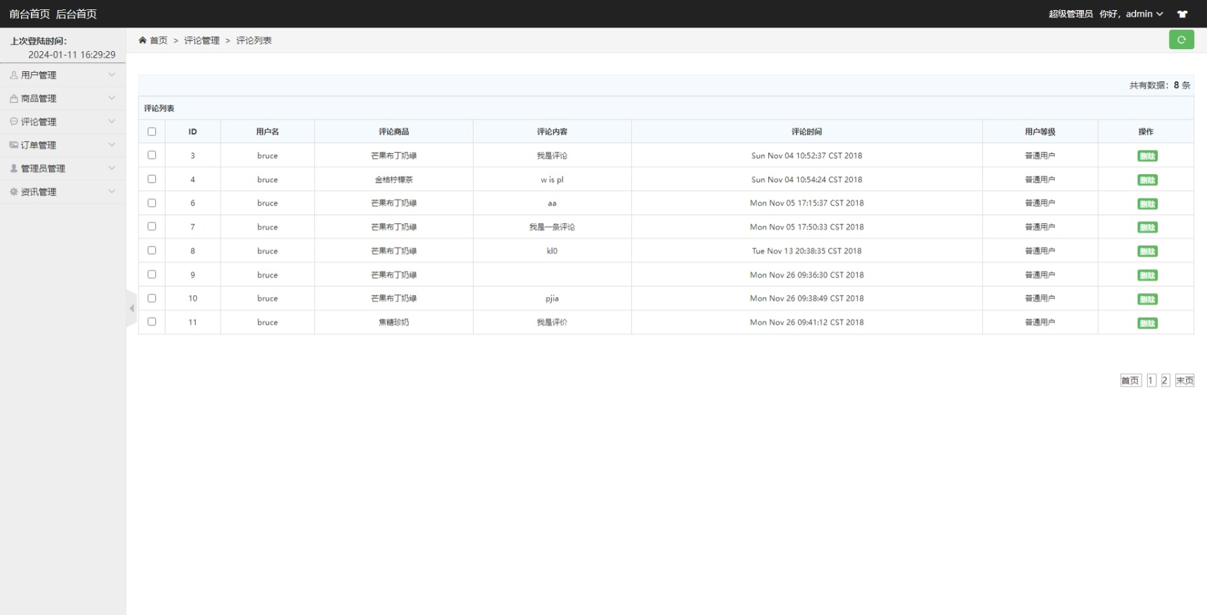
Task: Expand the 用户管理 chevron
Action: point(112,75)
